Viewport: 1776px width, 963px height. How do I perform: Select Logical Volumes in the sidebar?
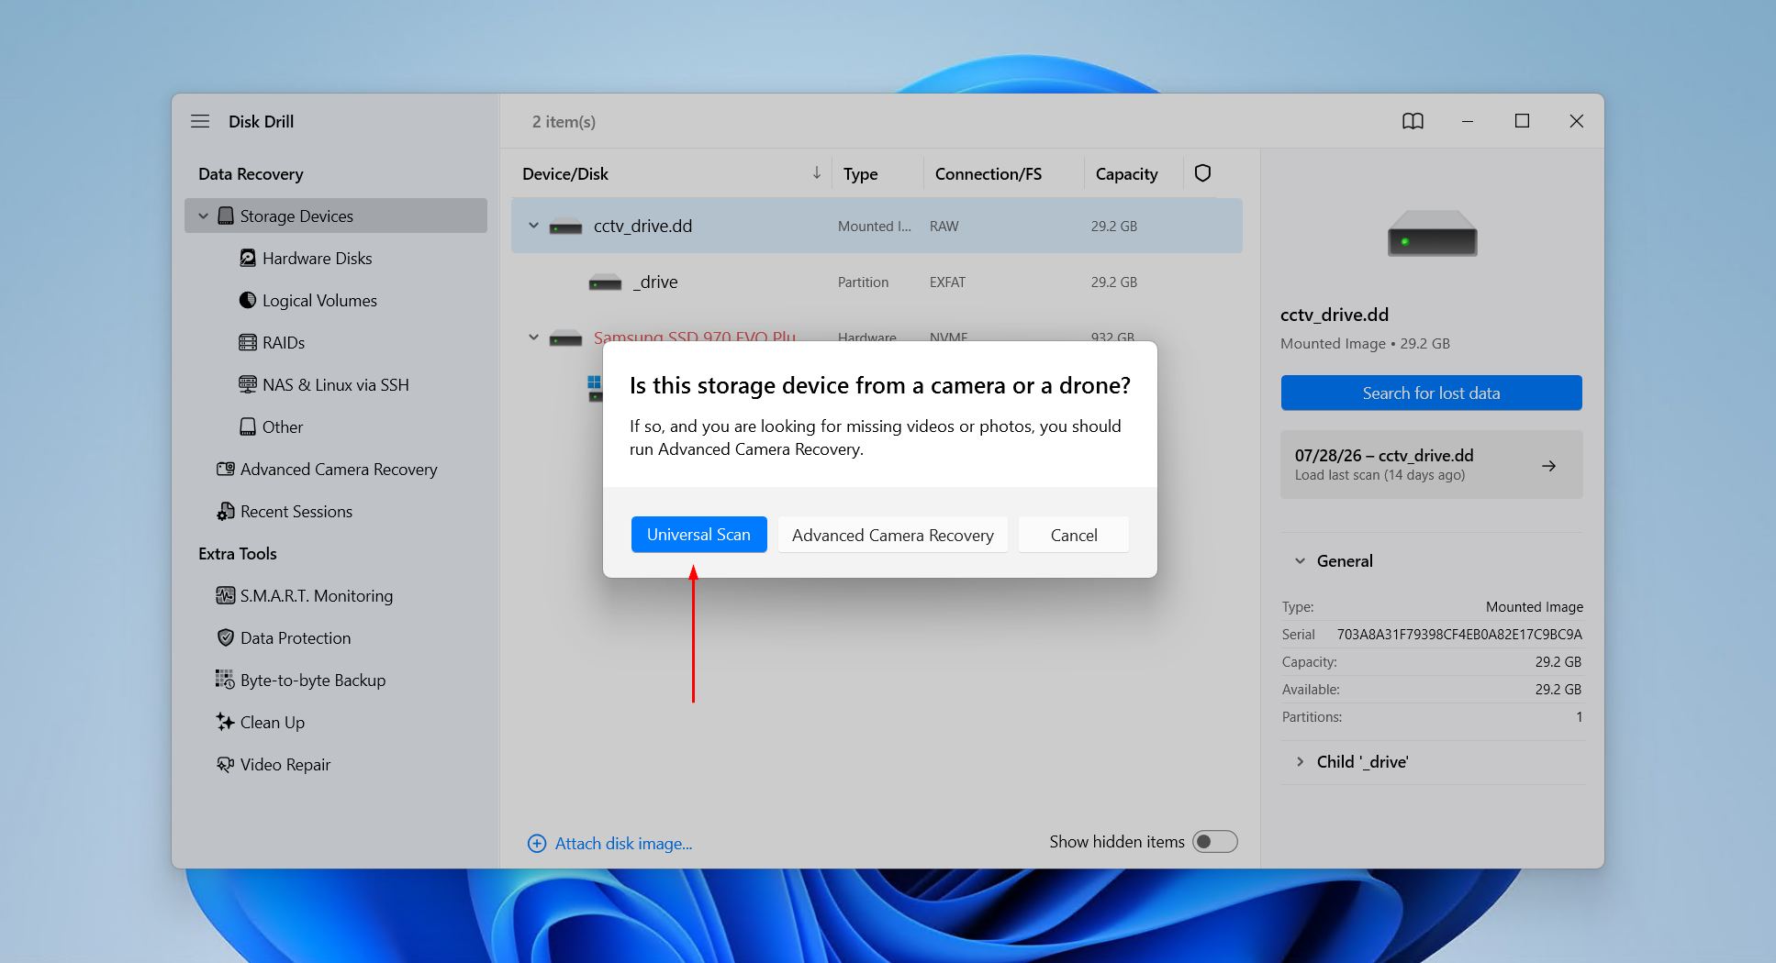(x=319, y=300)
